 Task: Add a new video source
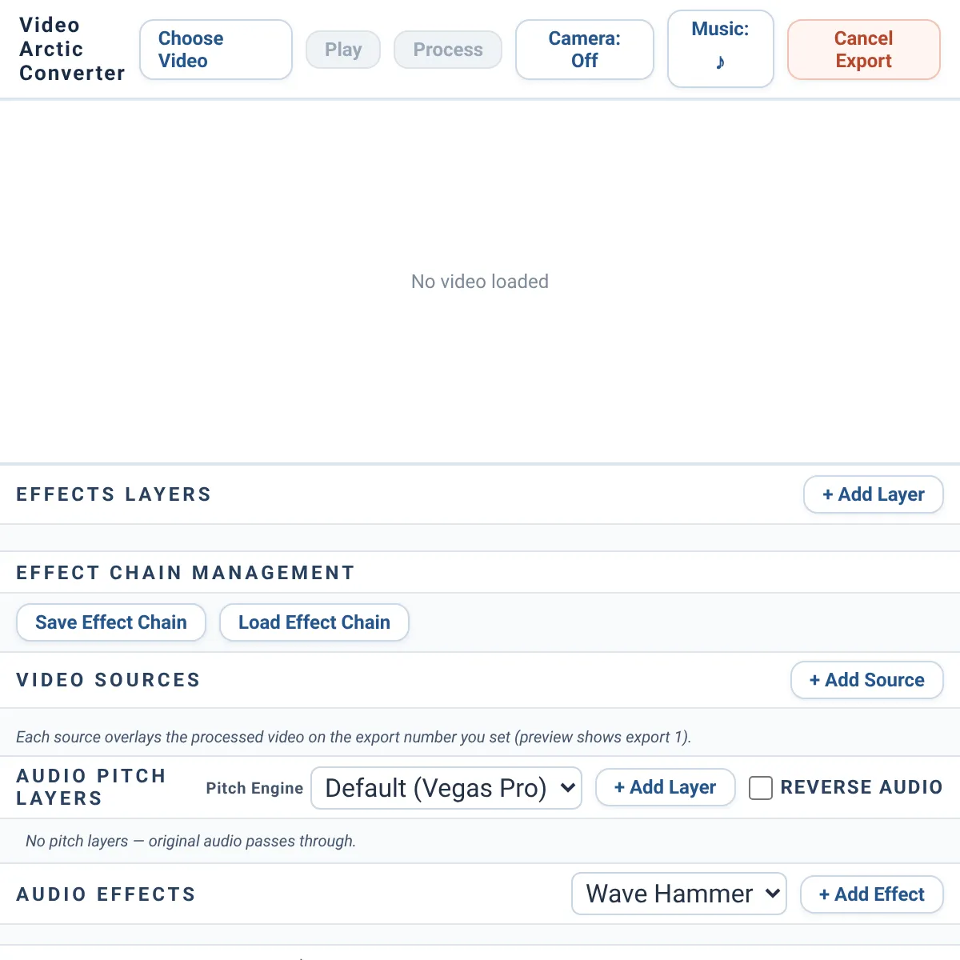point(867,680)
